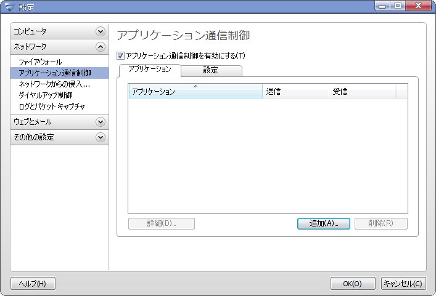Confirm settings with OK(O) button
Image resolution: width=436 pixels, height=296 pixels.
[x=353, y=283]
